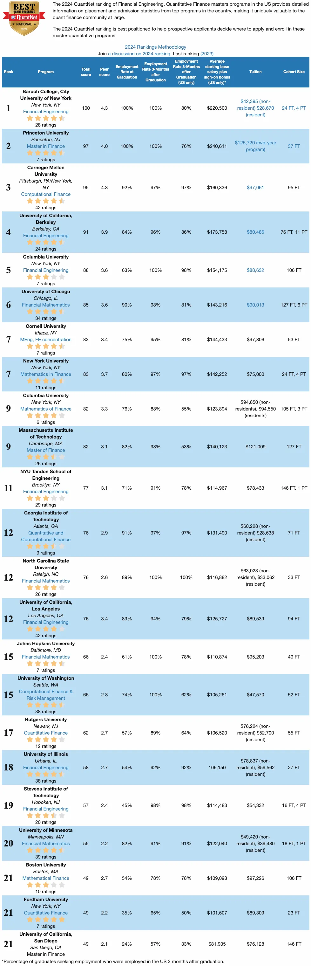Click the star rating under Baruch College

46,119
